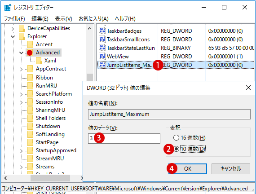Viewport: 256px width, 194px height.
Task: Click the JumpListItems_Maximum value icon
Action: [x=102, y=65]
